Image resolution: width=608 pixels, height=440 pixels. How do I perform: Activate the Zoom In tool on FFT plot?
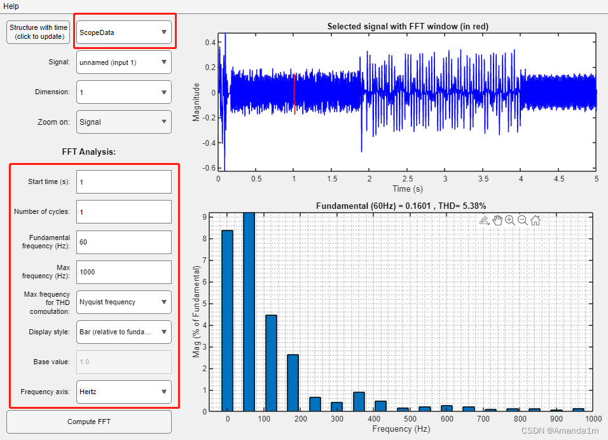coord(510,220)
